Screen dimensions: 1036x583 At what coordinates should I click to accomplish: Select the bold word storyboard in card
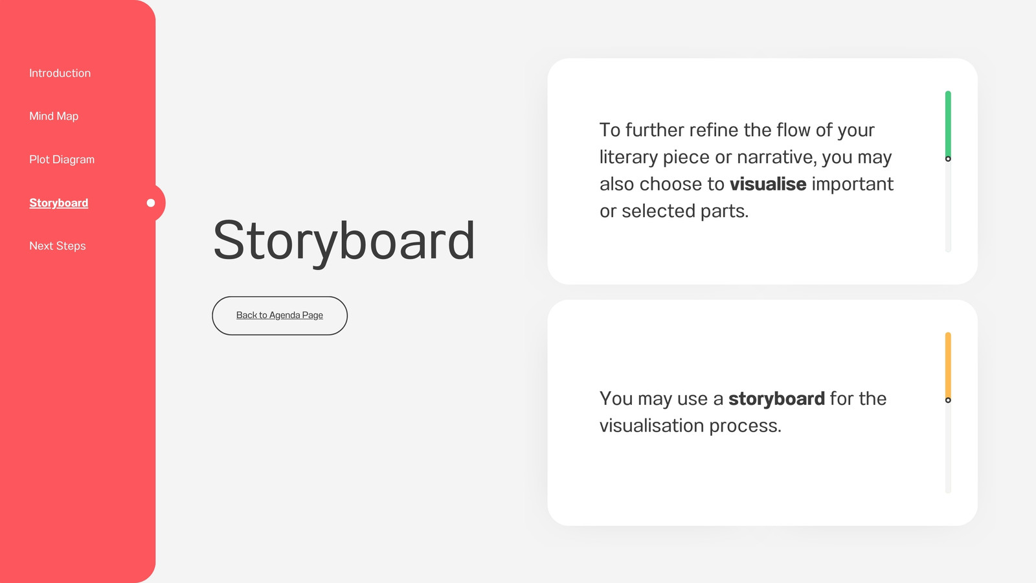pyautogui.click(x=776, y=398)
